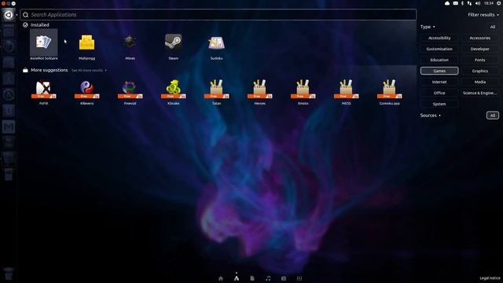
Task: Click the More suggestions category header
Action: click(46, 70)
